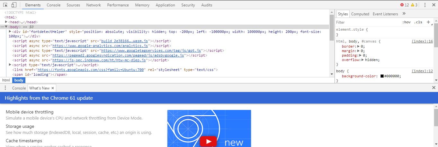Select the html breadcrumb item
Viewport: 438px width, 147px height.
point(6,80)
